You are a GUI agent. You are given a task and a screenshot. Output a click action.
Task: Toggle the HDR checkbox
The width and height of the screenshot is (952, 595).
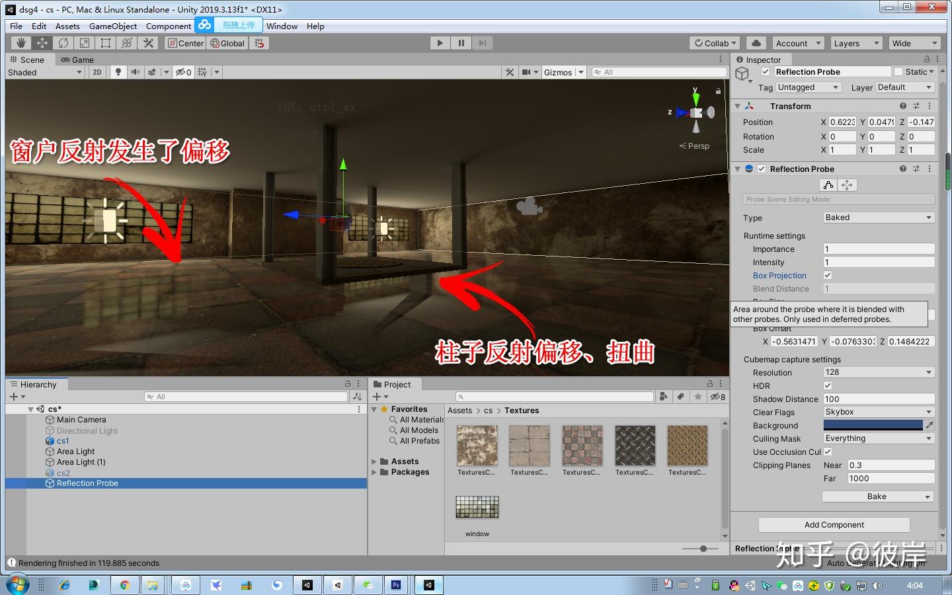827,385
